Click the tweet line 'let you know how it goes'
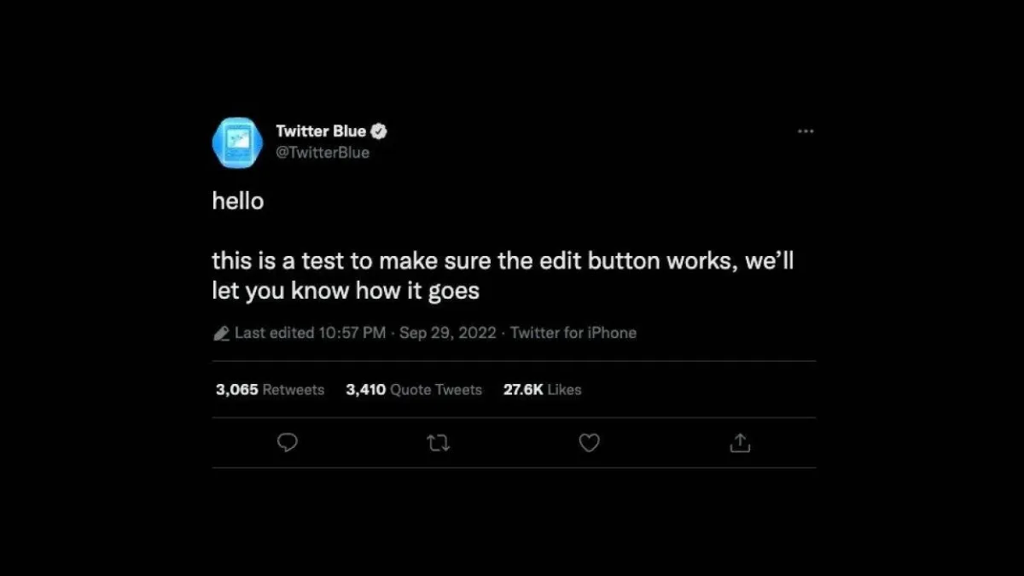This screenshot has width=1024, height=576. coord(345,291)
